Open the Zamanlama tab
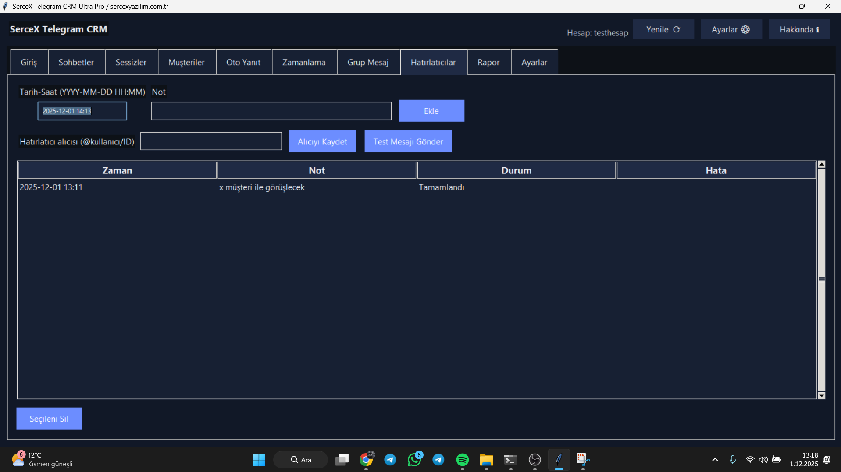 point(304,62)
